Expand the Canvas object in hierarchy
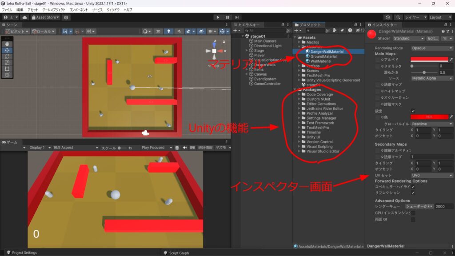The image size is (455, 256). [247, 74]
